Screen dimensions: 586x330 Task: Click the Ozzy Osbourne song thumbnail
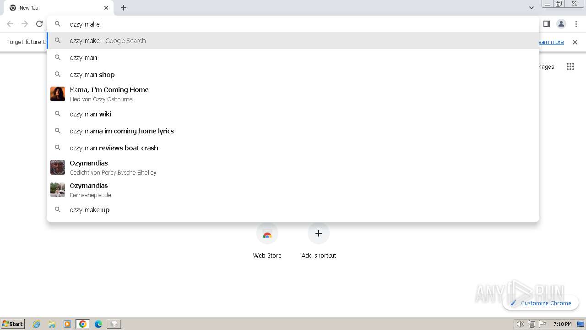[x=58, y=94]
